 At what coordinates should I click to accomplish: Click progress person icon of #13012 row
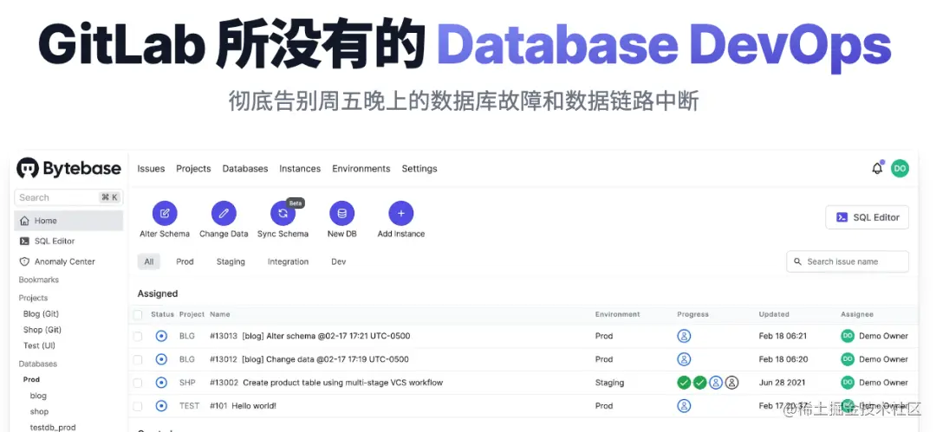(684, 359)
